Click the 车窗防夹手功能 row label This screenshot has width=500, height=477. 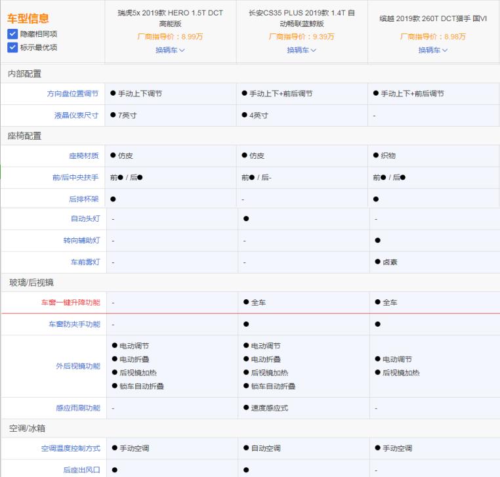(74, 324)
